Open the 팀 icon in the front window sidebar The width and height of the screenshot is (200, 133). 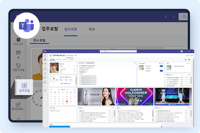[45, 64]
